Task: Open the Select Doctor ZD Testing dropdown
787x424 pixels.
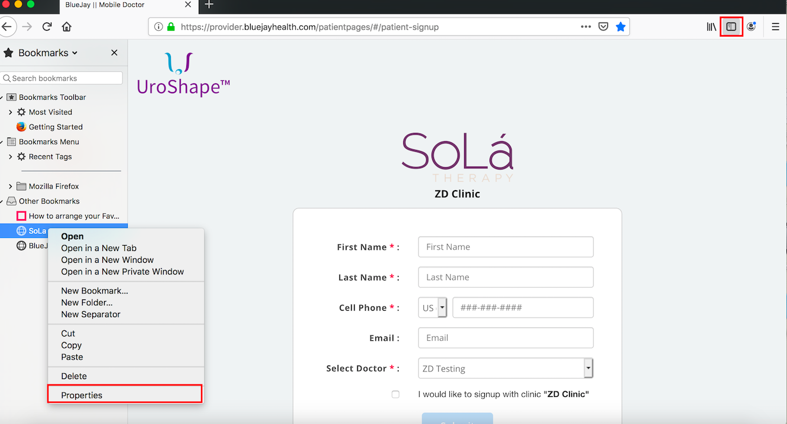Action: pyautogui.click(x=506, y=368)
